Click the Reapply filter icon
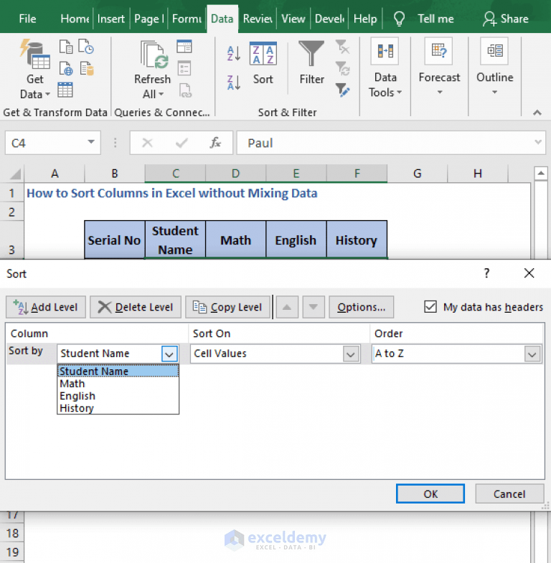Screen dimensions: 551x563 342,68
